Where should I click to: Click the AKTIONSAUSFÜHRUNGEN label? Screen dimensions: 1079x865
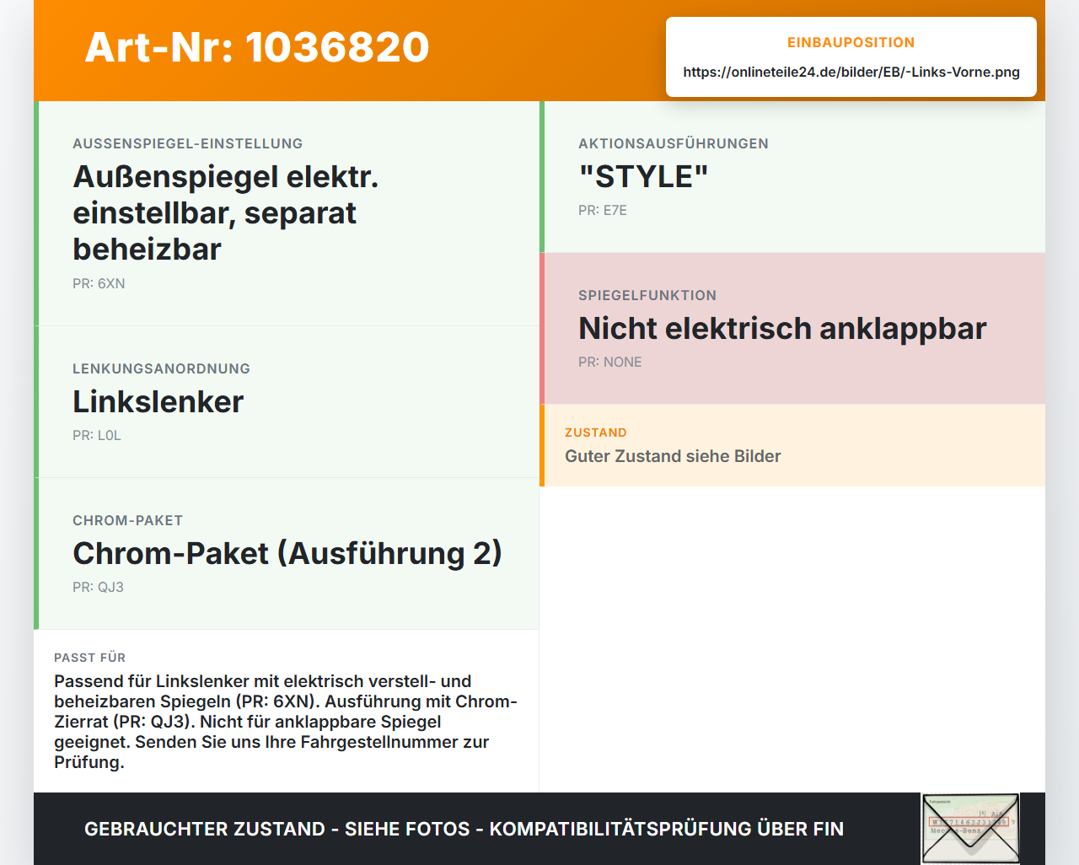(674, 144)
